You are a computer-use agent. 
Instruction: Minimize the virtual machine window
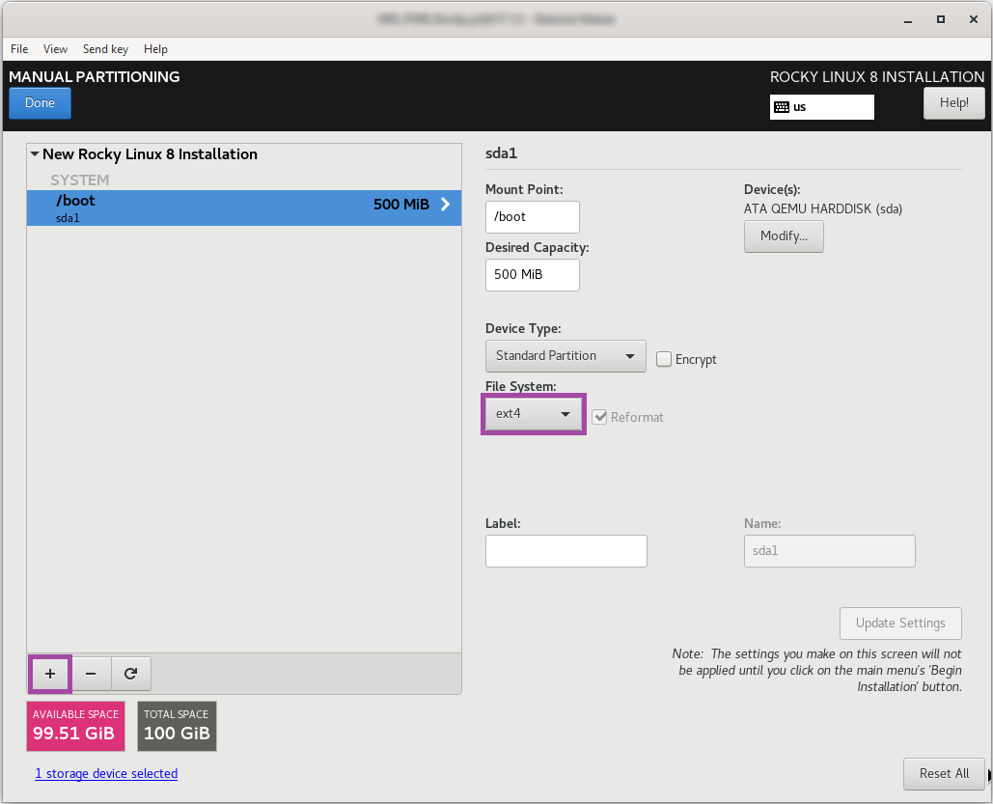coord(908,19)
